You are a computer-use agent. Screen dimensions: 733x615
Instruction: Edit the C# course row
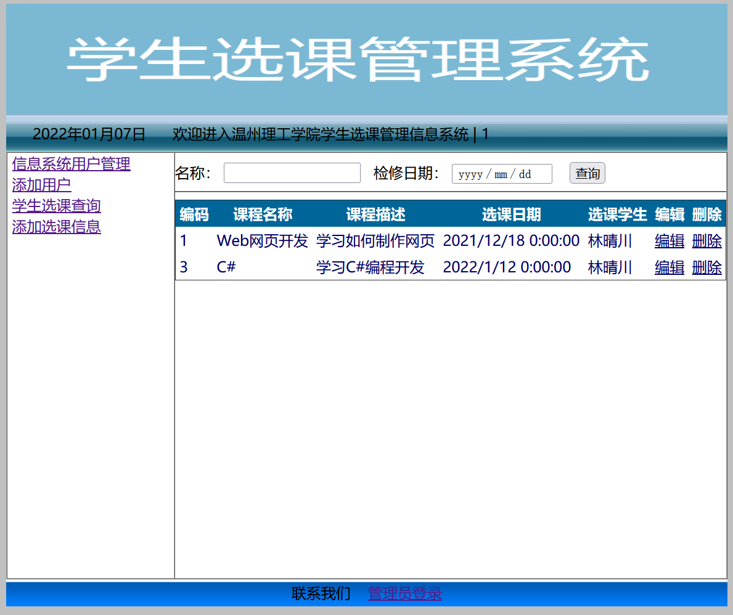coord(670,267)
